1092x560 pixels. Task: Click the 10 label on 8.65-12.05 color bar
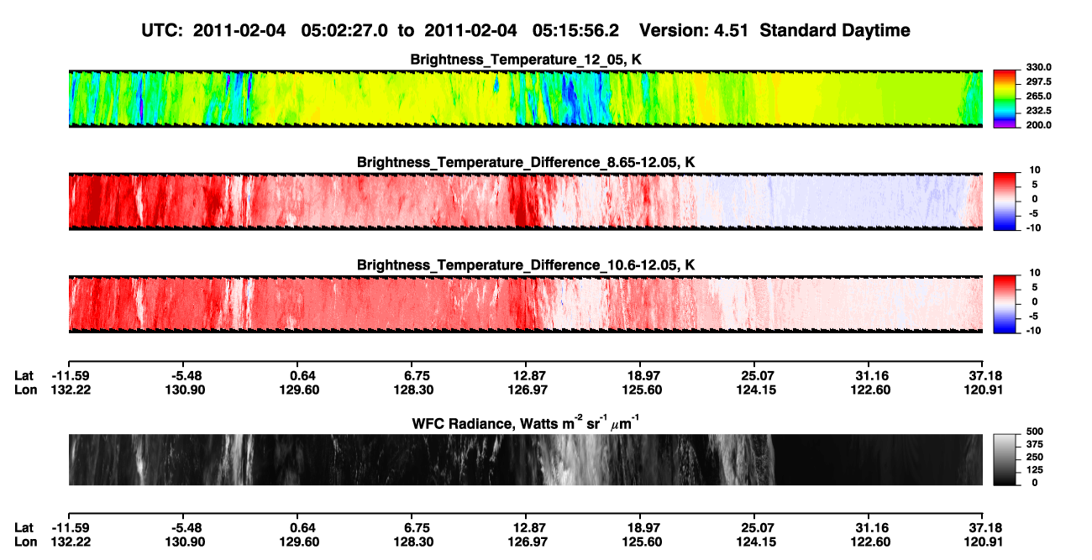click(1034, 170)
